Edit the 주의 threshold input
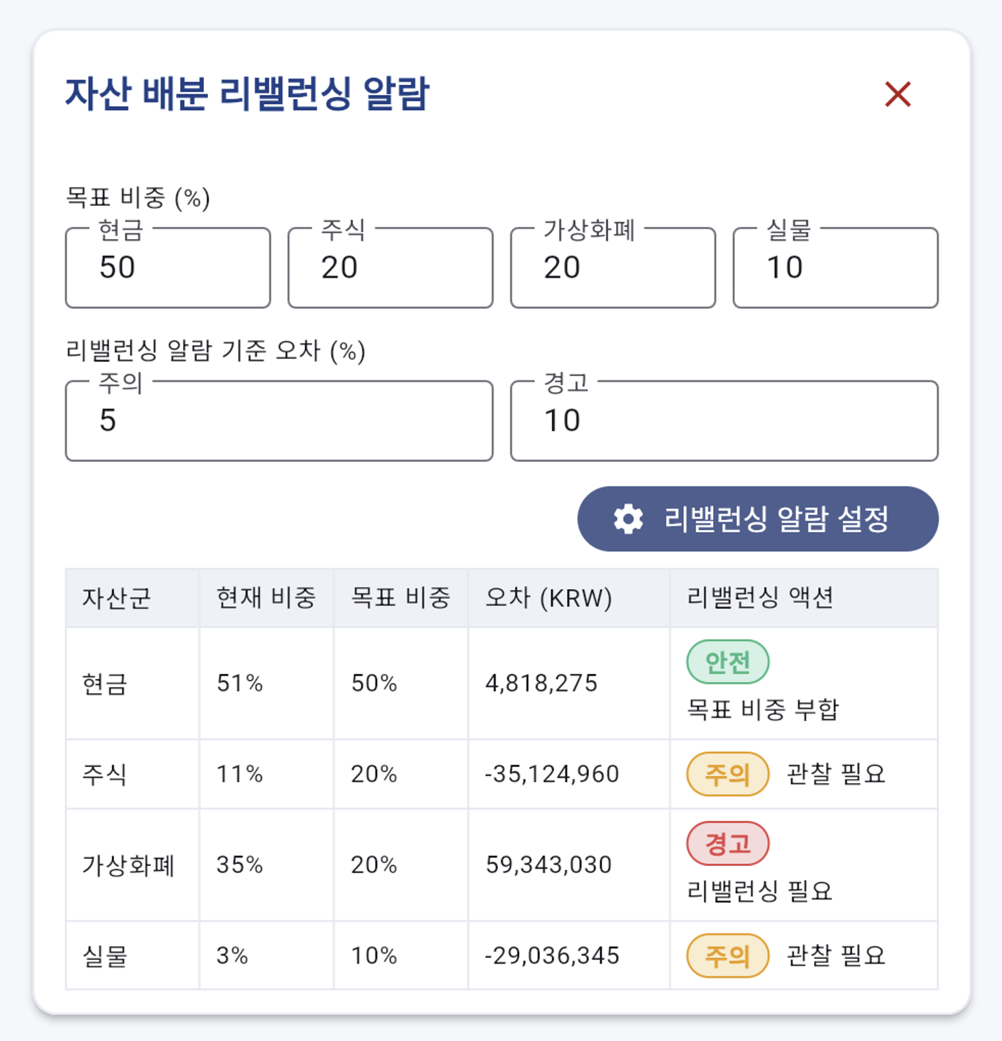 click(x=278, y=421)
